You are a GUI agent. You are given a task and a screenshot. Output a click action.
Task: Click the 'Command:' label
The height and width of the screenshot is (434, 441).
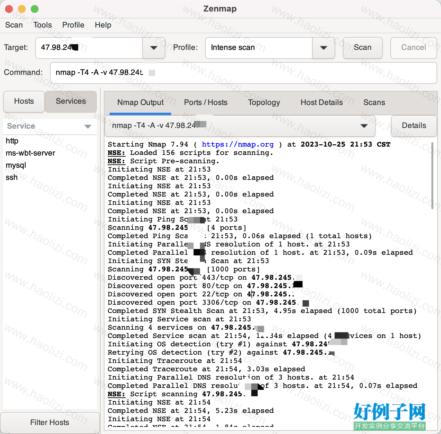23,73
